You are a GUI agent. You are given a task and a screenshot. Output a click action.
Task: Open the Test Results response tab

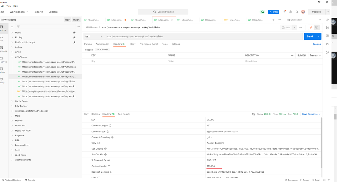[x=124, y=114]
